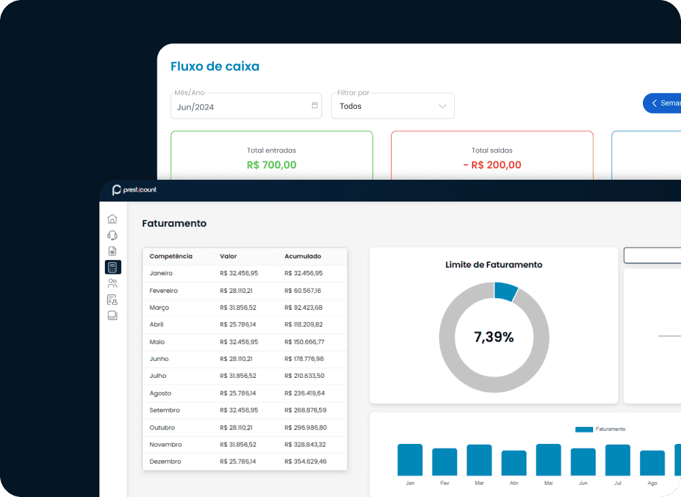681x497 pixels.
Task: Expand the Filtrar por dropdown
Action: coord(392,106)
